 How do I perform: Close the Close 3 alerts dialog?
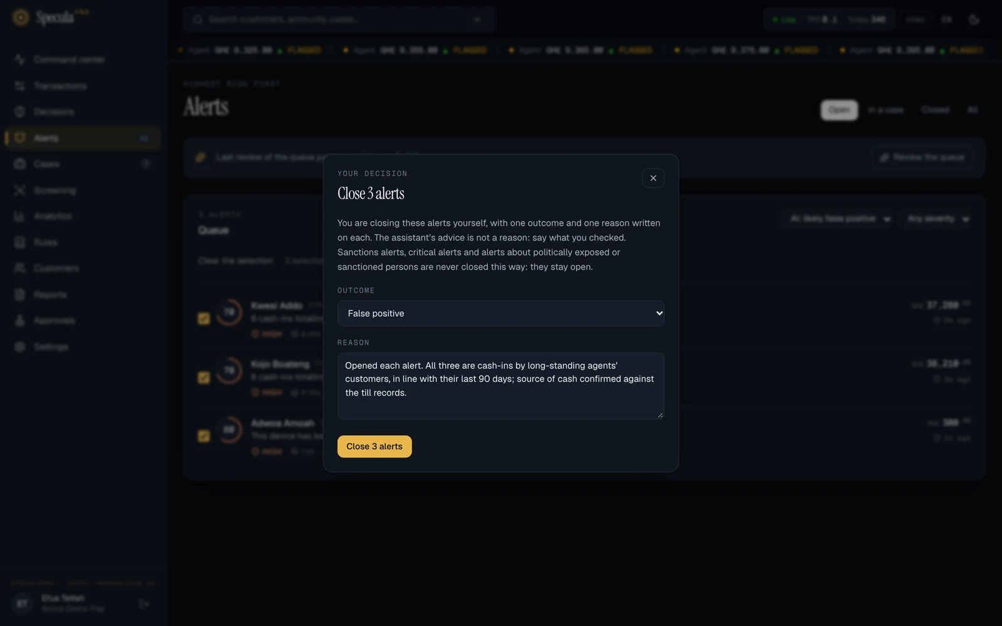[653, 178]
